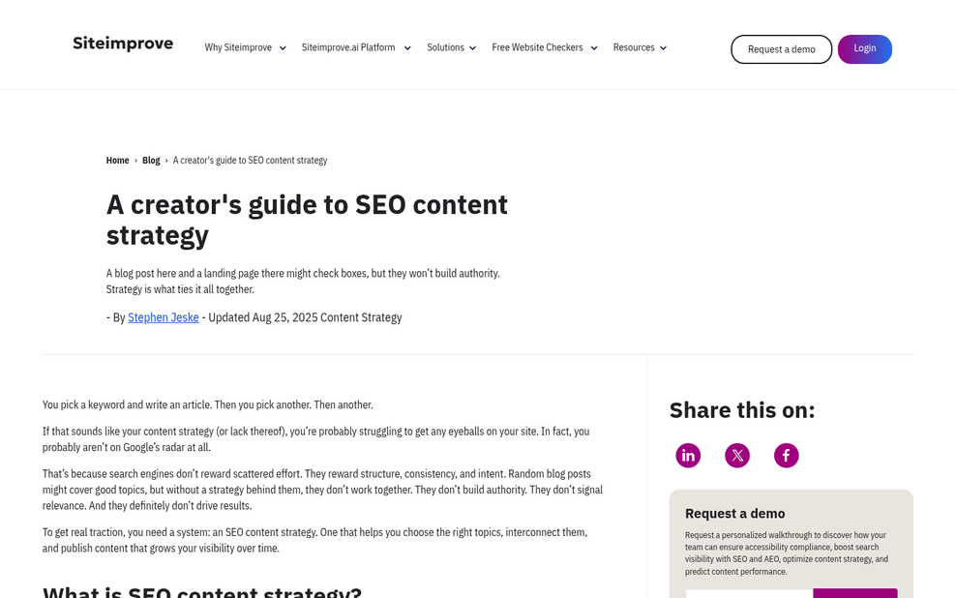This screenshot has height=598, width=956.
Task: Click breadcrumb text 'A creator's guide to SEO content strategy'
Action: [x=250, y=161]
